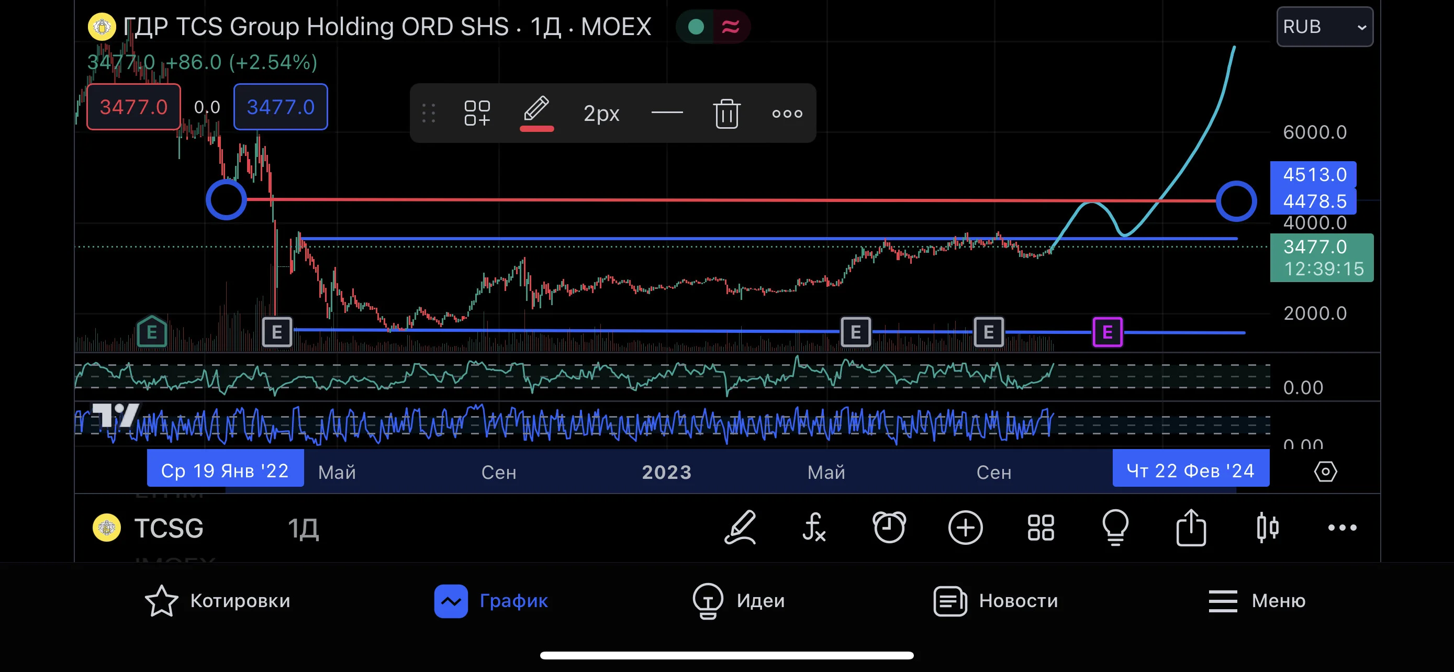Tap the current price 3477.0 countdown label
Image resolution: width=1454 pixels, height=672 pixels.
(x=1322, y=258)
